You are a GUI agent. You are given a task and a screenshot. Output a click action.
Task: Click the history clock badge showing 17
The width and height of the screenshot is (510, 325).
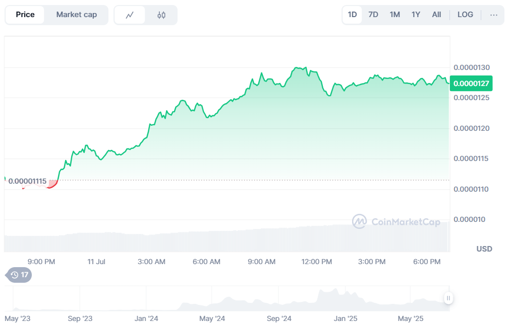(x=20, y=275)
